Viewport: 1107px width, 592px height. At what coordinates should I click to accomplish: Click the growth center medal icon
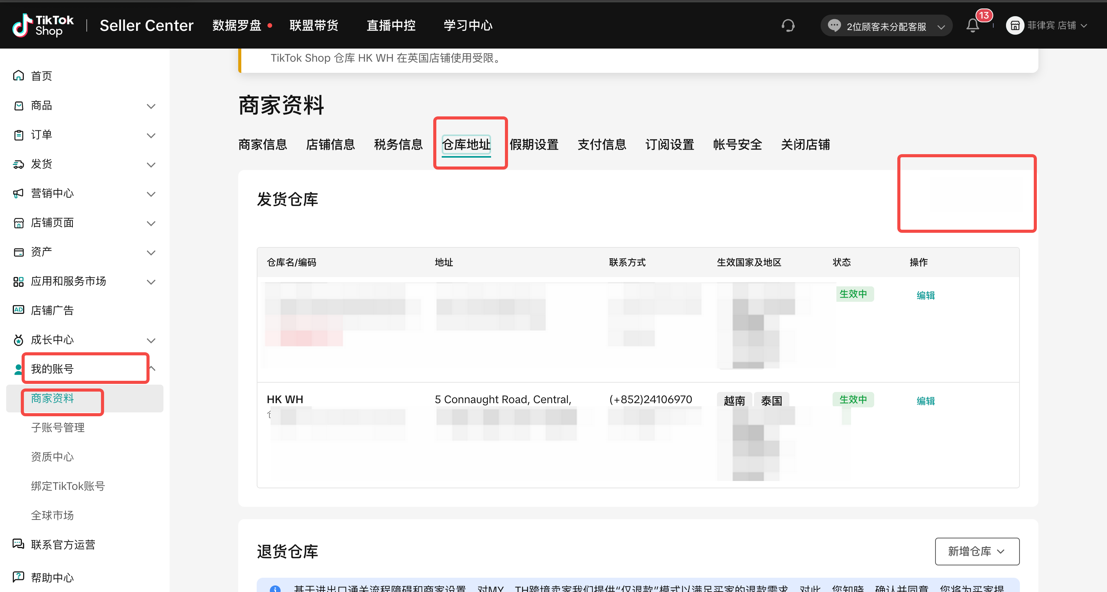coord(18,340)
